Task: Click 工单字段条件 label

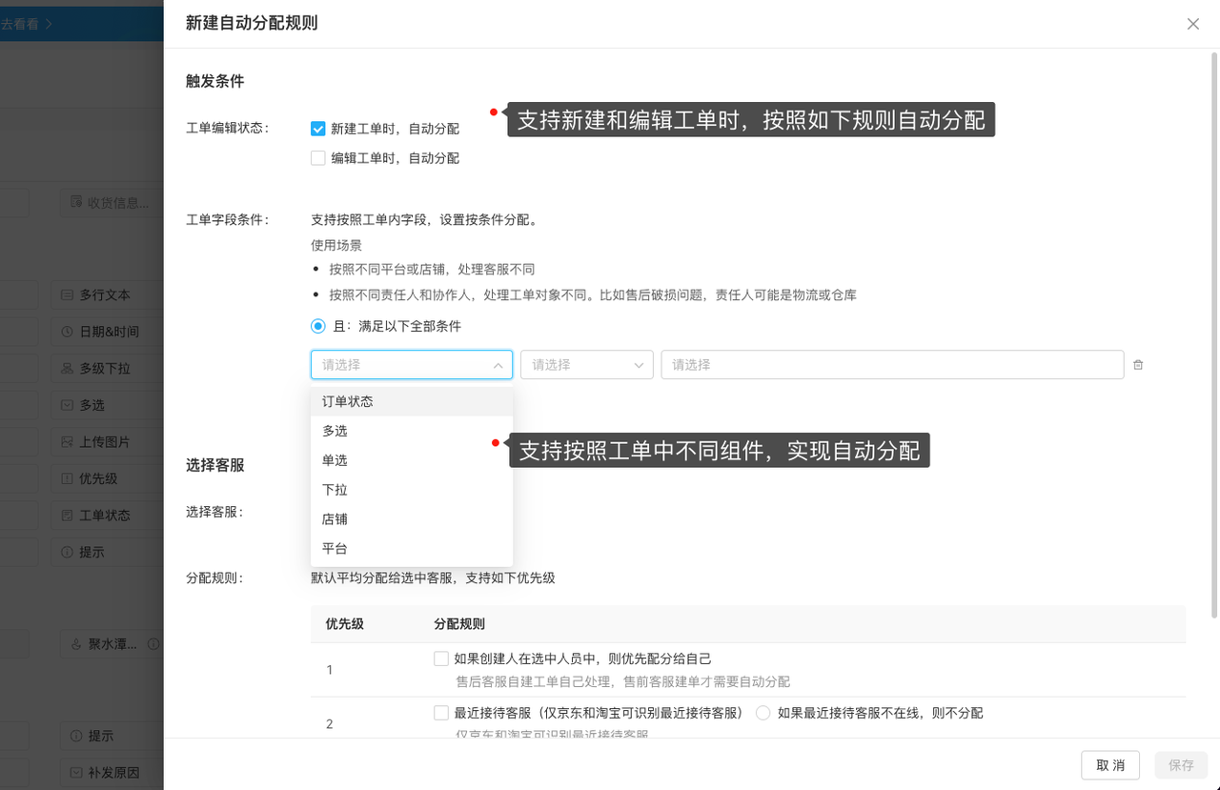Action: tap(228, 220)
